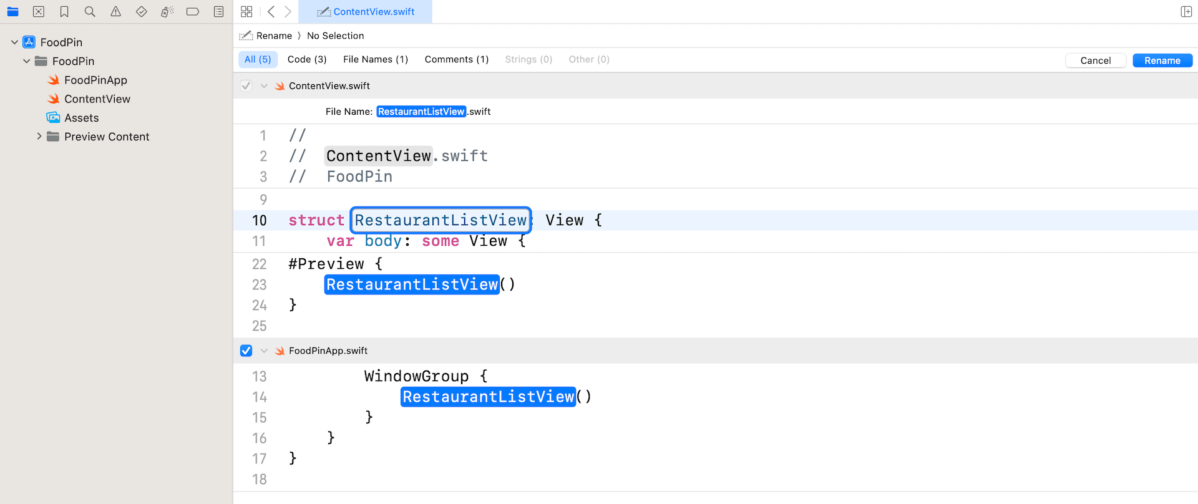Image resolution: width=1198 pixels, height=504 pixels.
Task: Open the Report navigator icon
Action: click(218, 12)
